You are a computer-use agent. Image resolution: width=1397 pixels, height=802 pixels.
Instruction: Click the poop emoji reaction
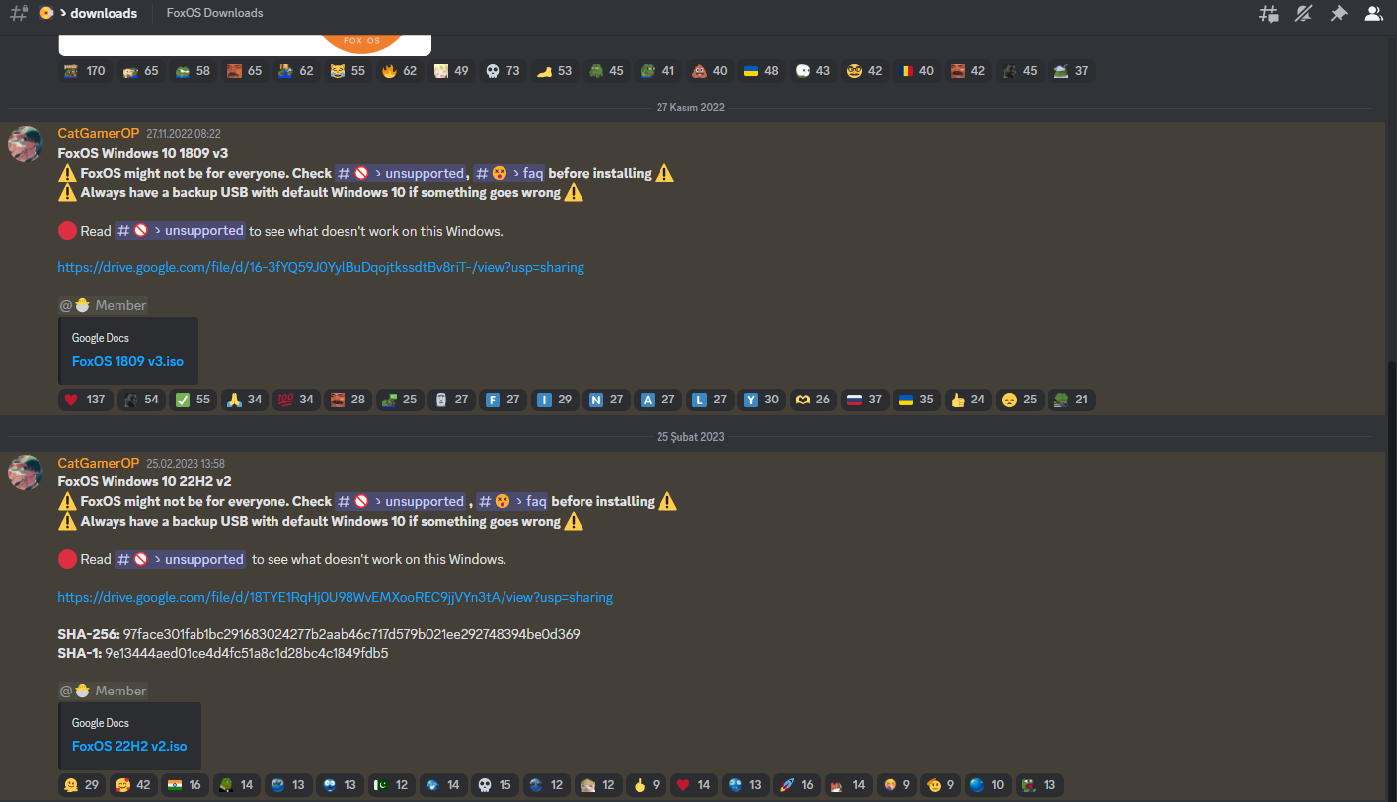coord(709,71)
